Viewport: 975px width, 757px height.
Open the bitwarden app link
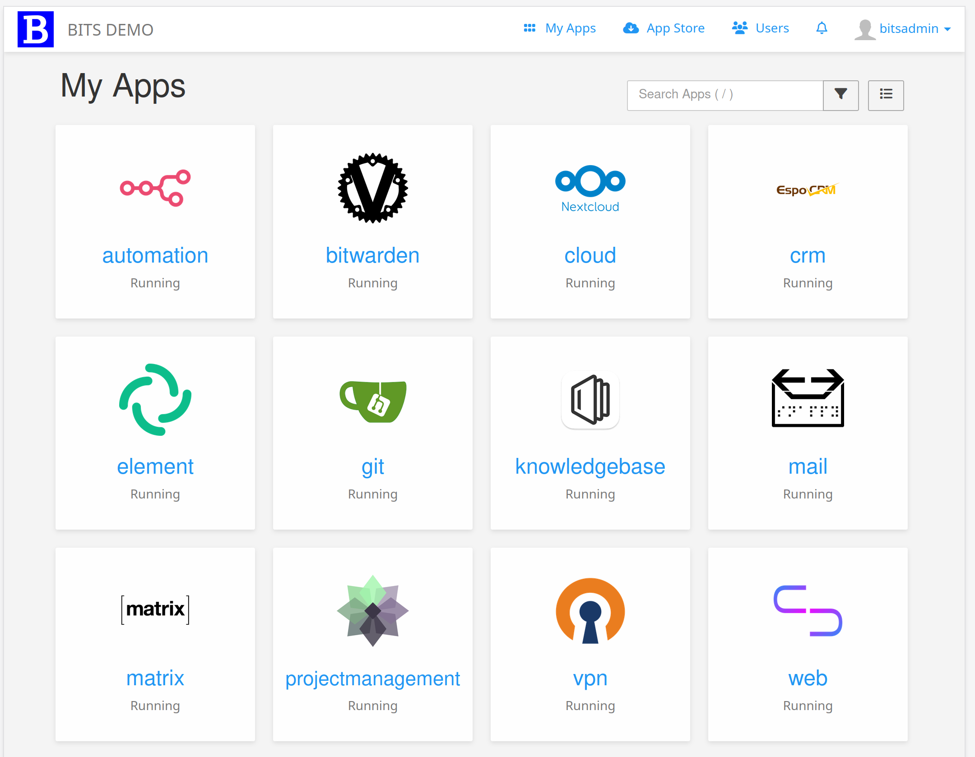click(x=373, y=255)
